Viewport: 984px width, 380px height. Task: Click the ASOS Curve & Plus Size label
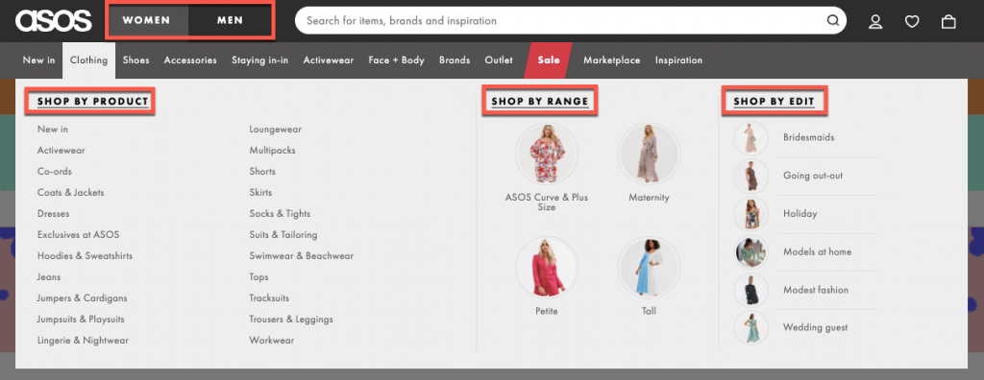point(547,202)
